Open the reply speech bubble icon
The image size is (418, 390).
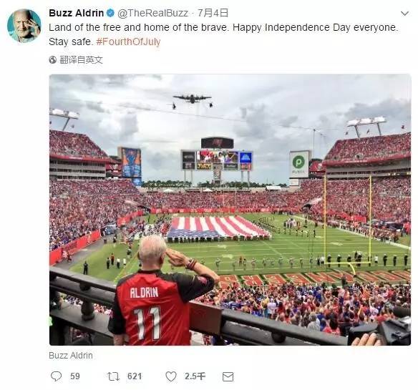pyautogui.click(x=57, y=376)
